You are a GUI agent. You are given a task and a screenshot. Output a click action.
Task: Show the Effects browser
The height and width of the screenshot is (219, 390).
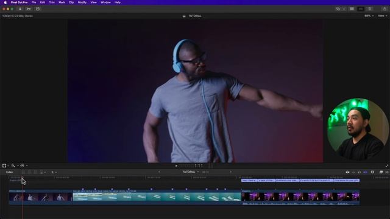point(381,172)
